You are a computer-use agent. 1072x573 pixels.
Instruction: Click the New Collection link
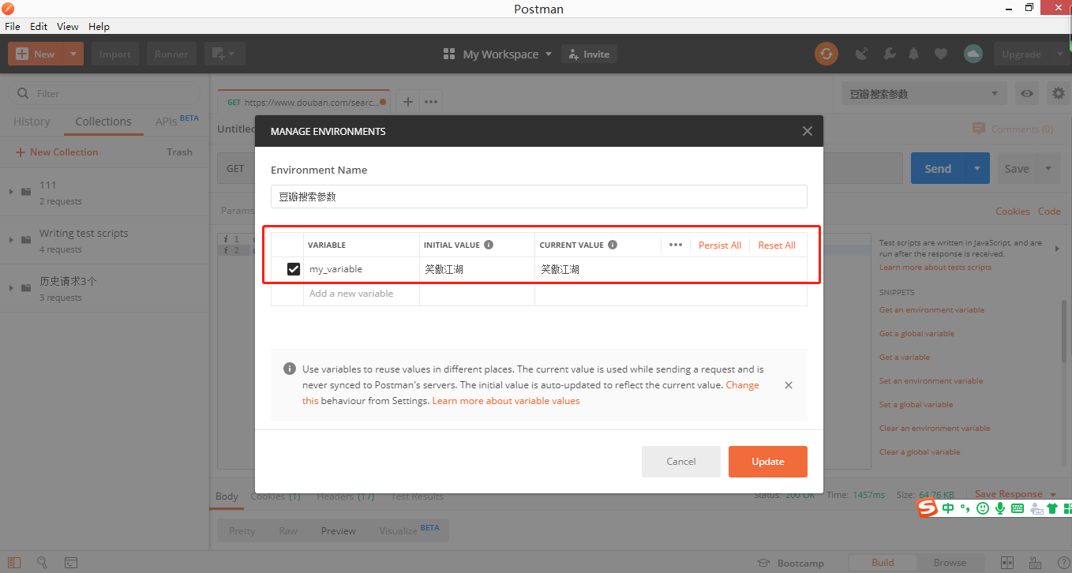click(x=57, y=152)
